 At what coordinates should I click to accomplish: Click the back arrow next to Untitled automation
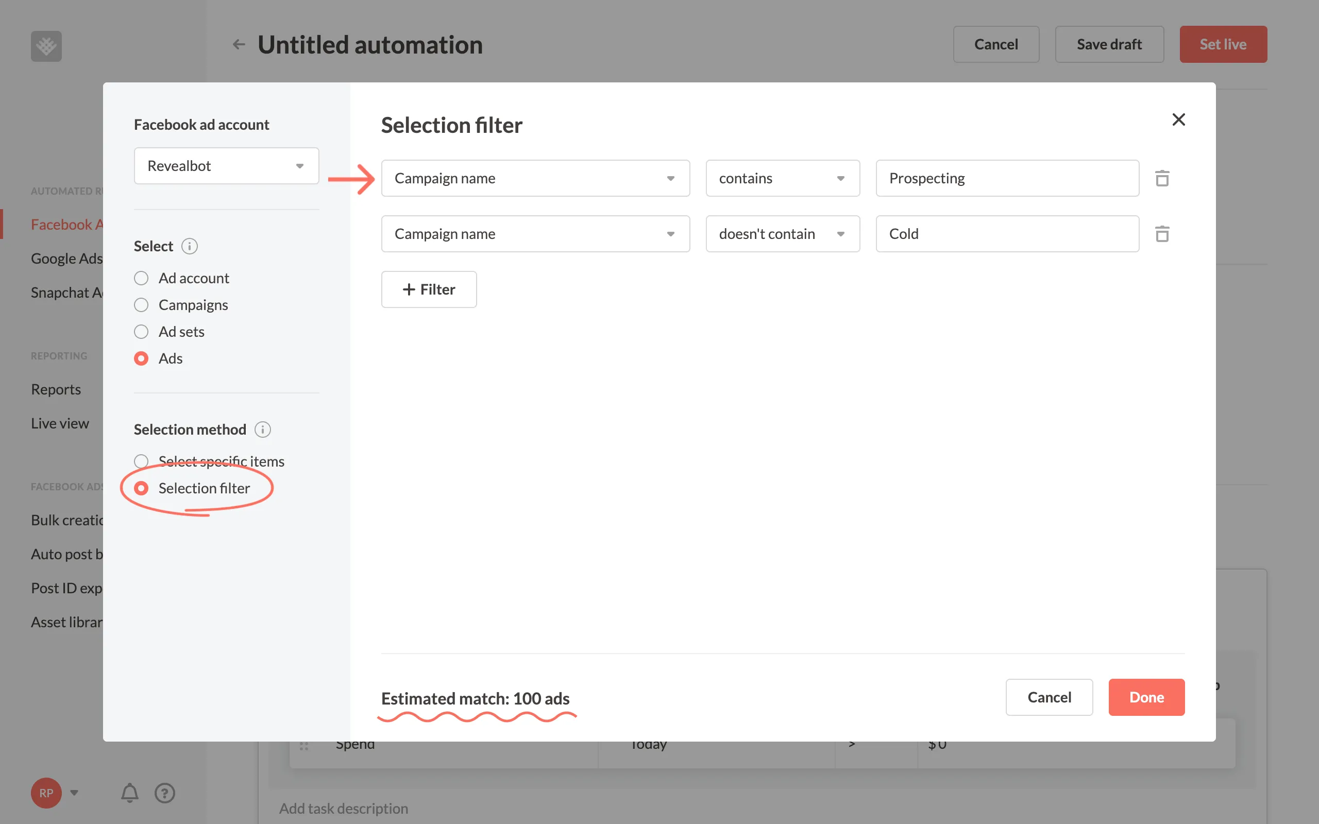pos(239,44)
